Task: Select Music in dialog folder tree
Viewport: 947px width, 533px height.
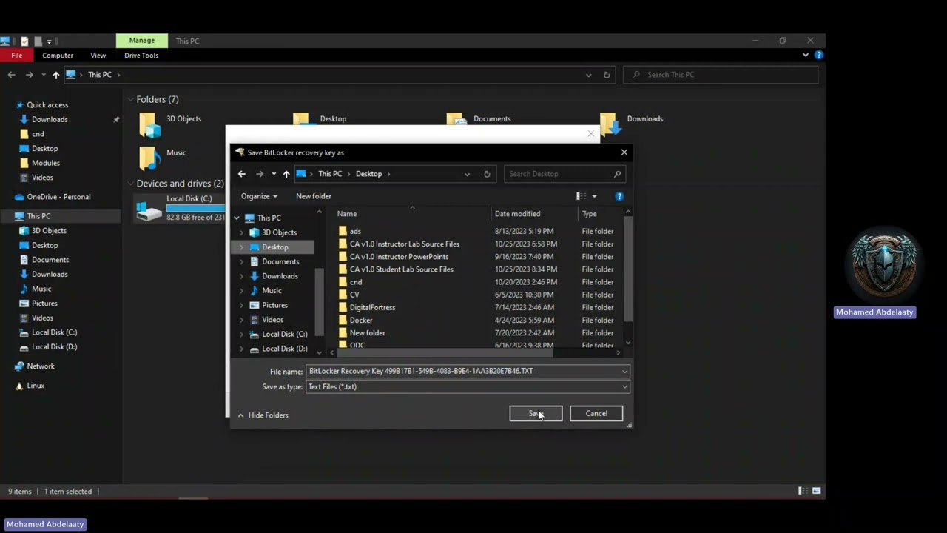Action: pos(272,290)
